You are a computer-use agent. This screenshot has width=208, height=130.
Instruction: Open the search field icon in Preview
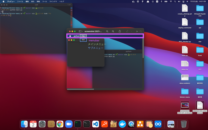pos(140,31)
